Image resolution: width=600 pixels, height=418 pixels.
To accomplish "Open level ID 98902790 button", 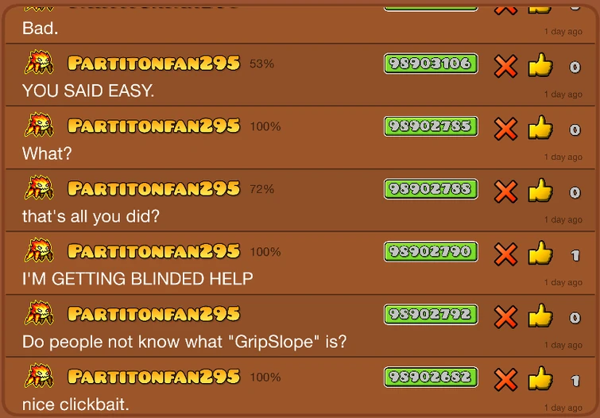I will 431,251.
